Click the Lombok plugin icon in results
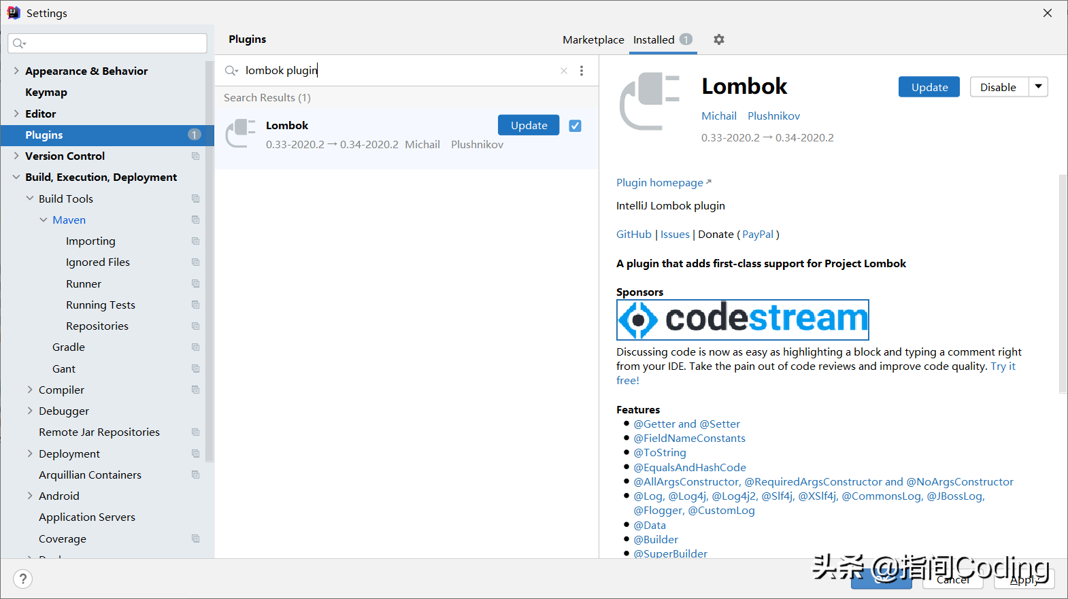Viewport: 1068px width, 599px height. click(x=240, y=133)
